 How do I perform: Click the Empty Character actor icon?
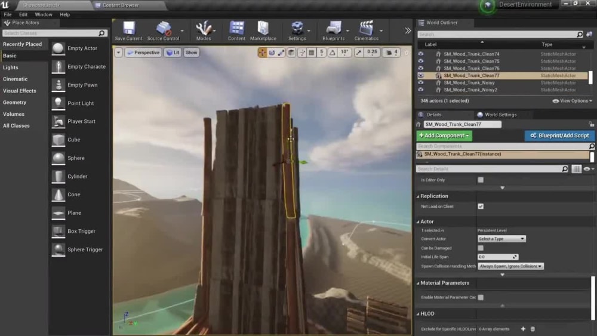(59, 67)
